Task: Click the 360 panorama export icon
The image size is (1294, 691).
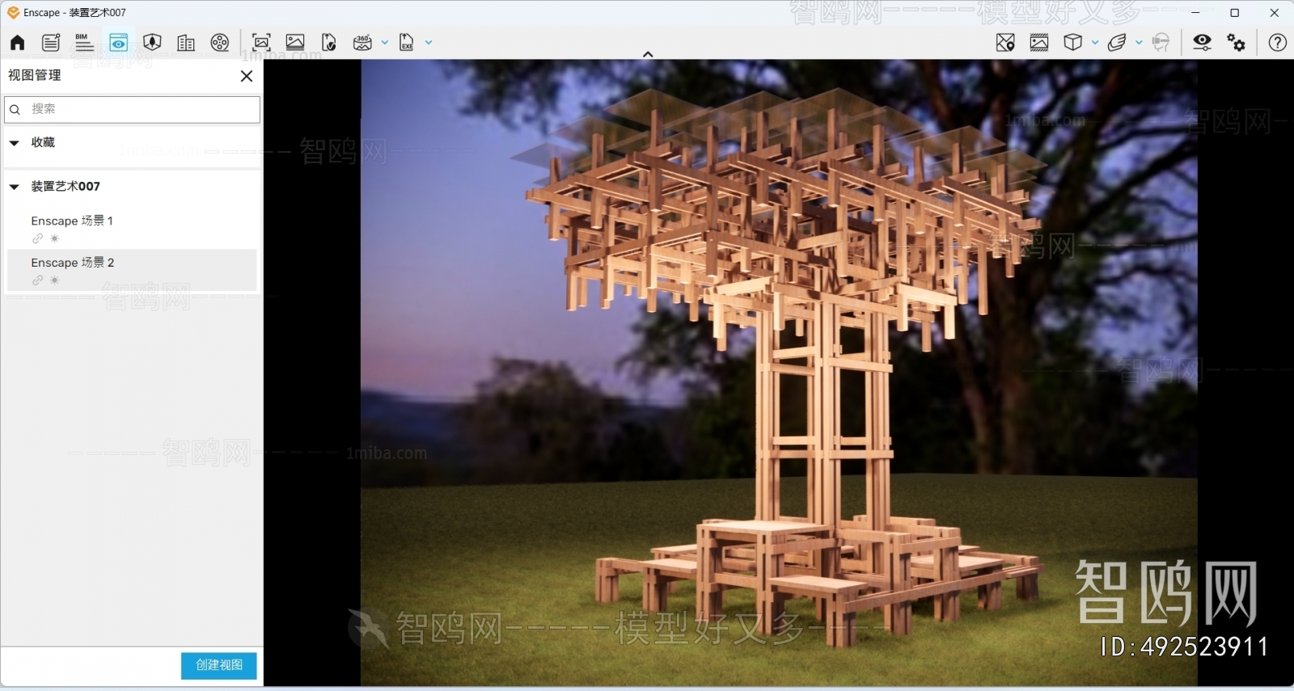Action: (x=362, y=43)
